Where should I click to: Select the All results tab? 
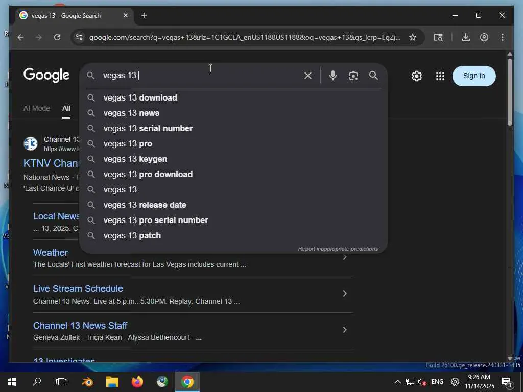[x=66, y=108]
